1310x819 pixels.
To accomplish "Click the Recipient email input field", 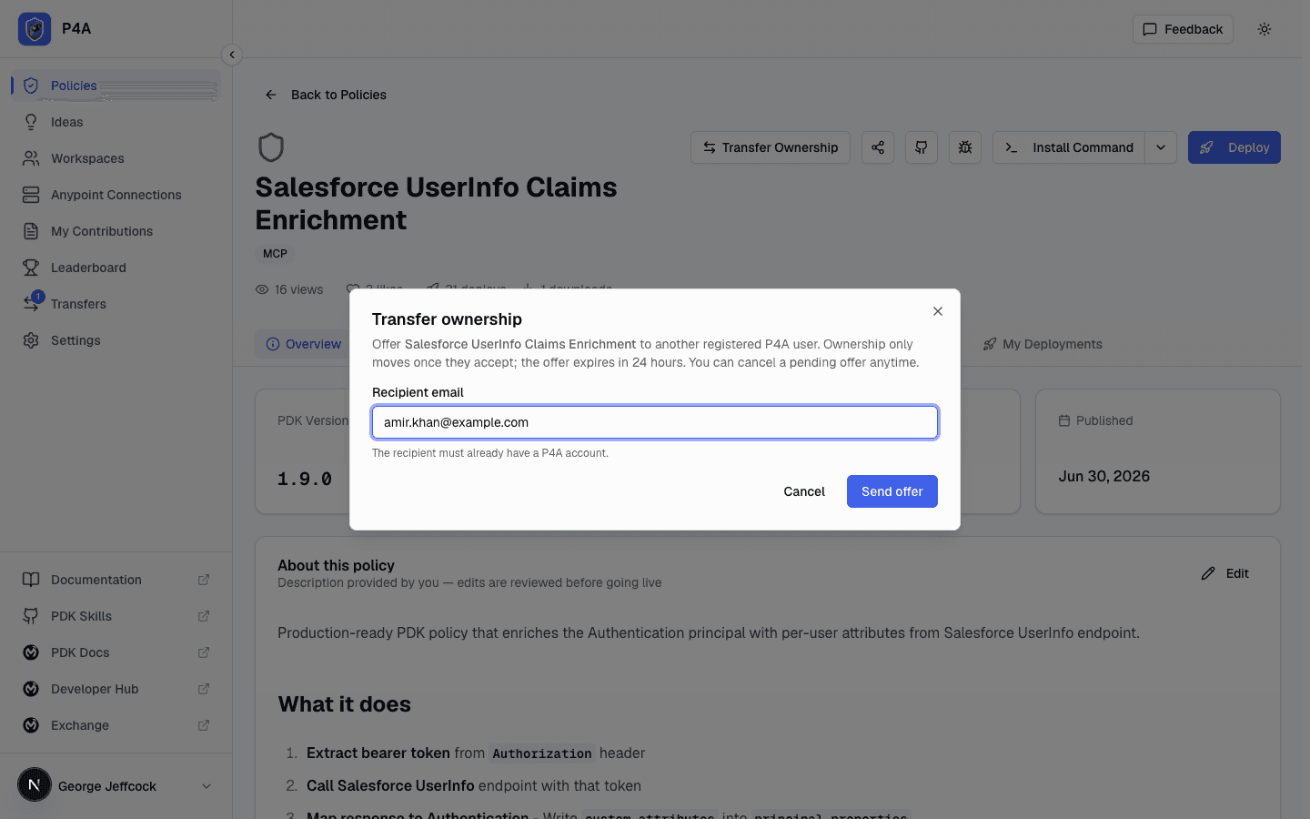I will 655,422.
